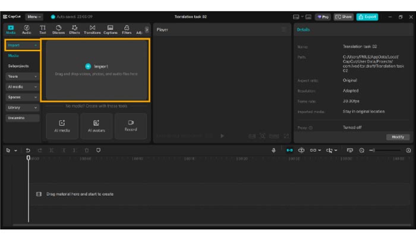The image size is (416, 238).
Task: Expand the Menu dropdown
Action: (x=34, y=17)
